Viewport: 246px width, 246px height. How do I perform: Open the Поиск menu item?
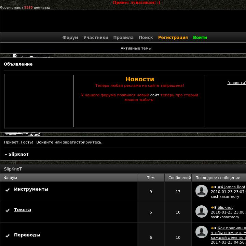pyautogui.click(x=146, y=38)
